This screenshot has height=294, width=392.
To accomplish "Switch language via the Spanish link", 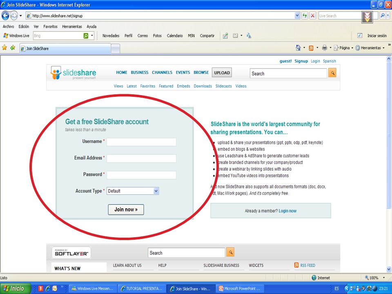I will [329, 61].
